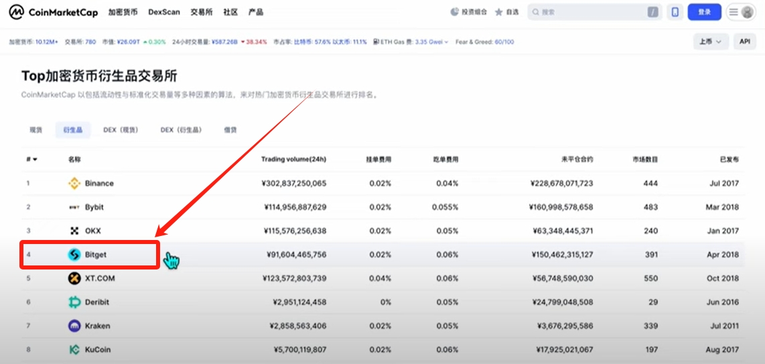Open the 上币 dropdown
Viewport: 765px width, 364px height.
[711, 42]
